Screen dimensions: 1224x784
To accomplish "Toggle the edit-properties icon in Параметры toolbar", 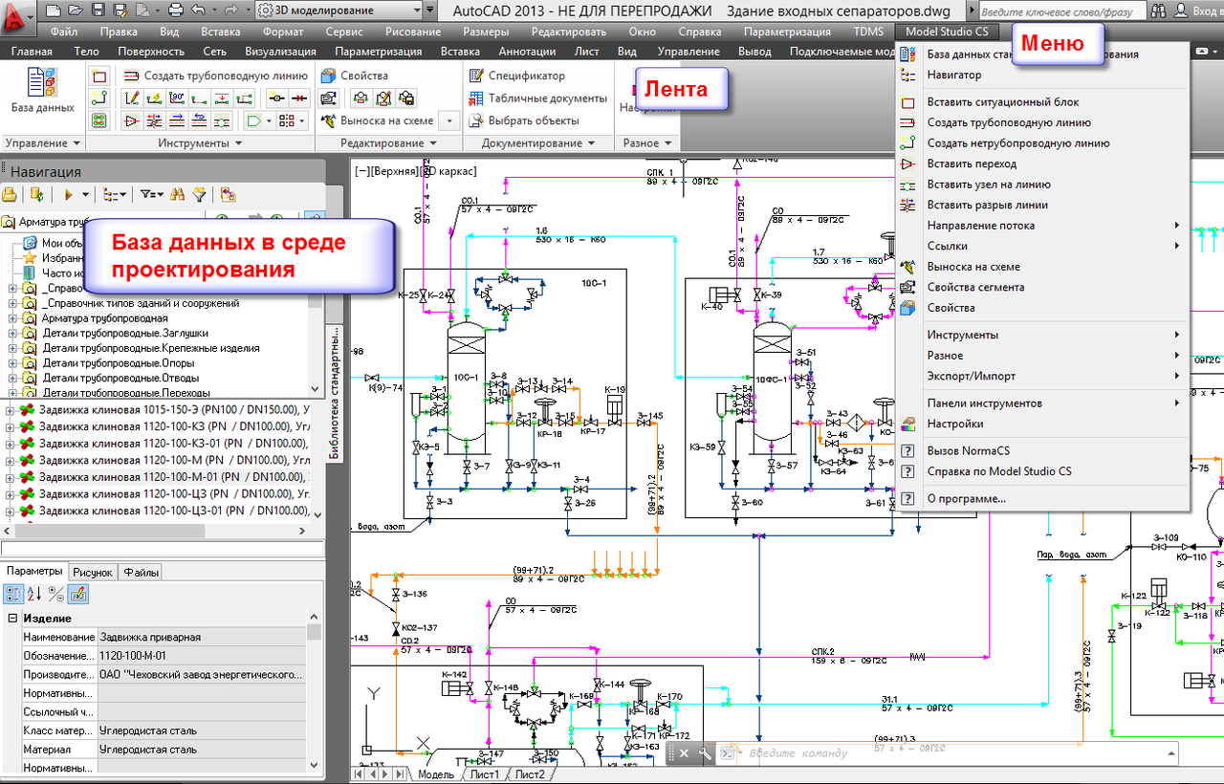I will tap(78, 594).
